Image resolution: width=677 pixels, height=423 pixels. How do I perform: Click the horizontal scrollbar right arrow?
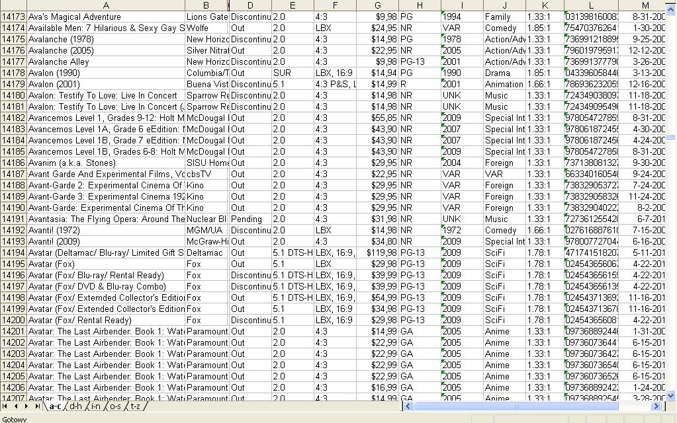(656, 406)
